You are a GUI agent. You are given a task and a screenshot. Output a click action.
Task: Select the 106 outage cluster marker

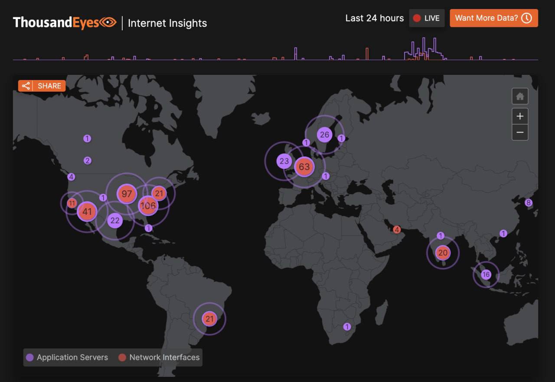(x=148, y=205)
